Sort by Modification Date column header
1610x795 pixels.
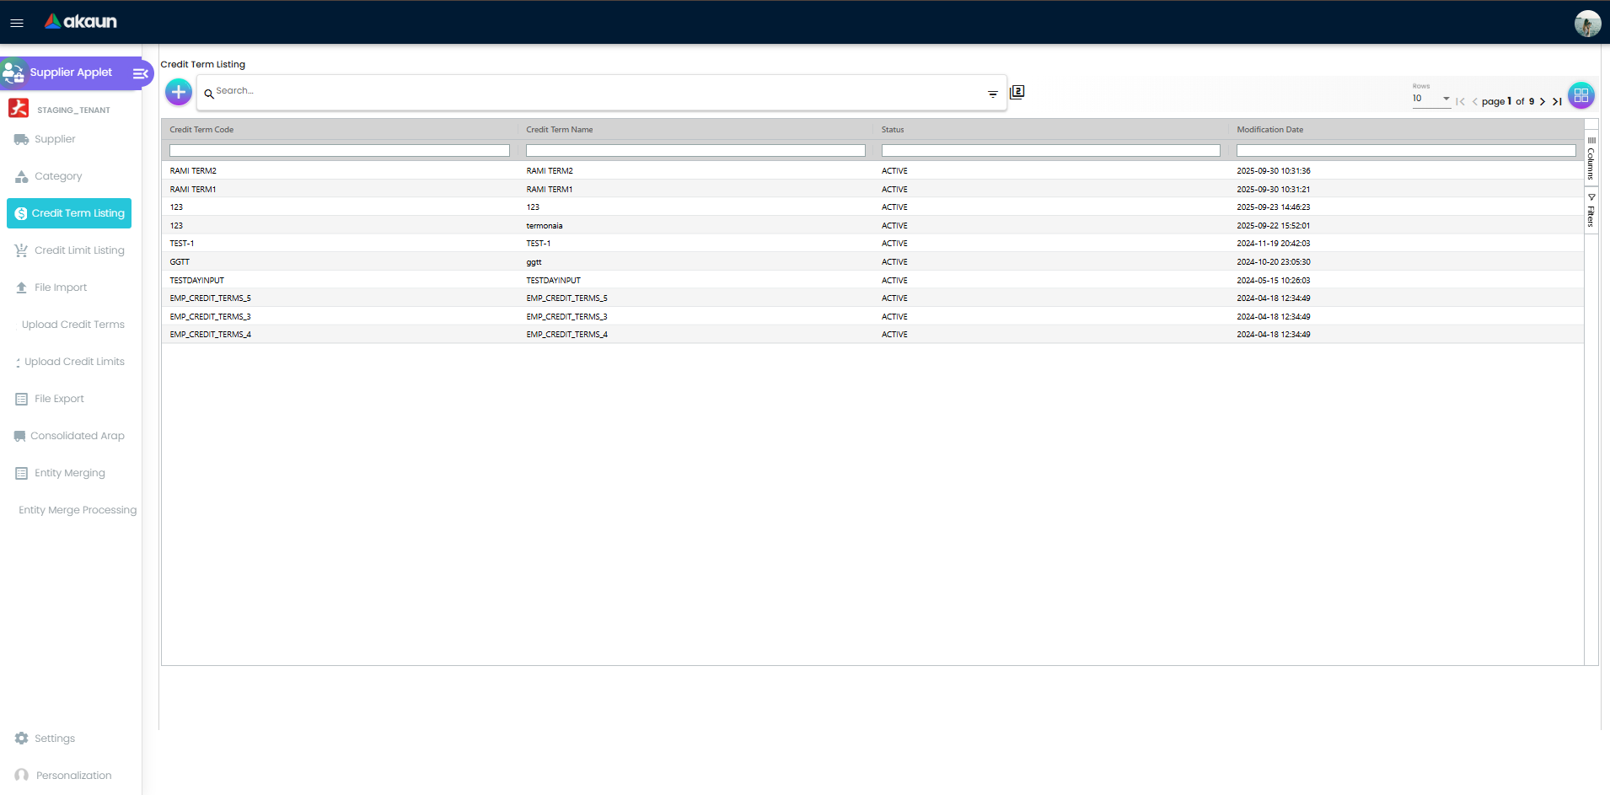(1269, 130)
